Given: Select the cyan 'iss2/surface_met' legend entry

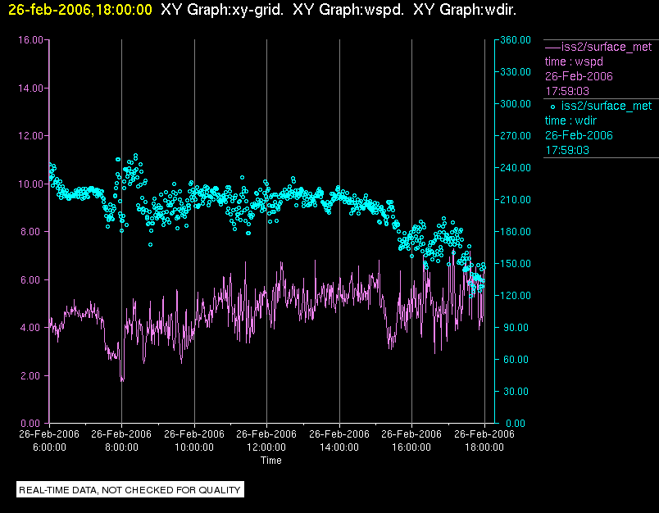Looking at the screenshot, I should coord(607,106).
